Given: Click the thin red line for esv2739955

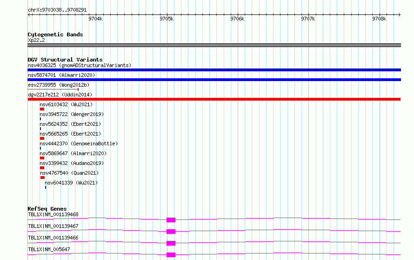Looking at the screenshot, I should point(53,89).
